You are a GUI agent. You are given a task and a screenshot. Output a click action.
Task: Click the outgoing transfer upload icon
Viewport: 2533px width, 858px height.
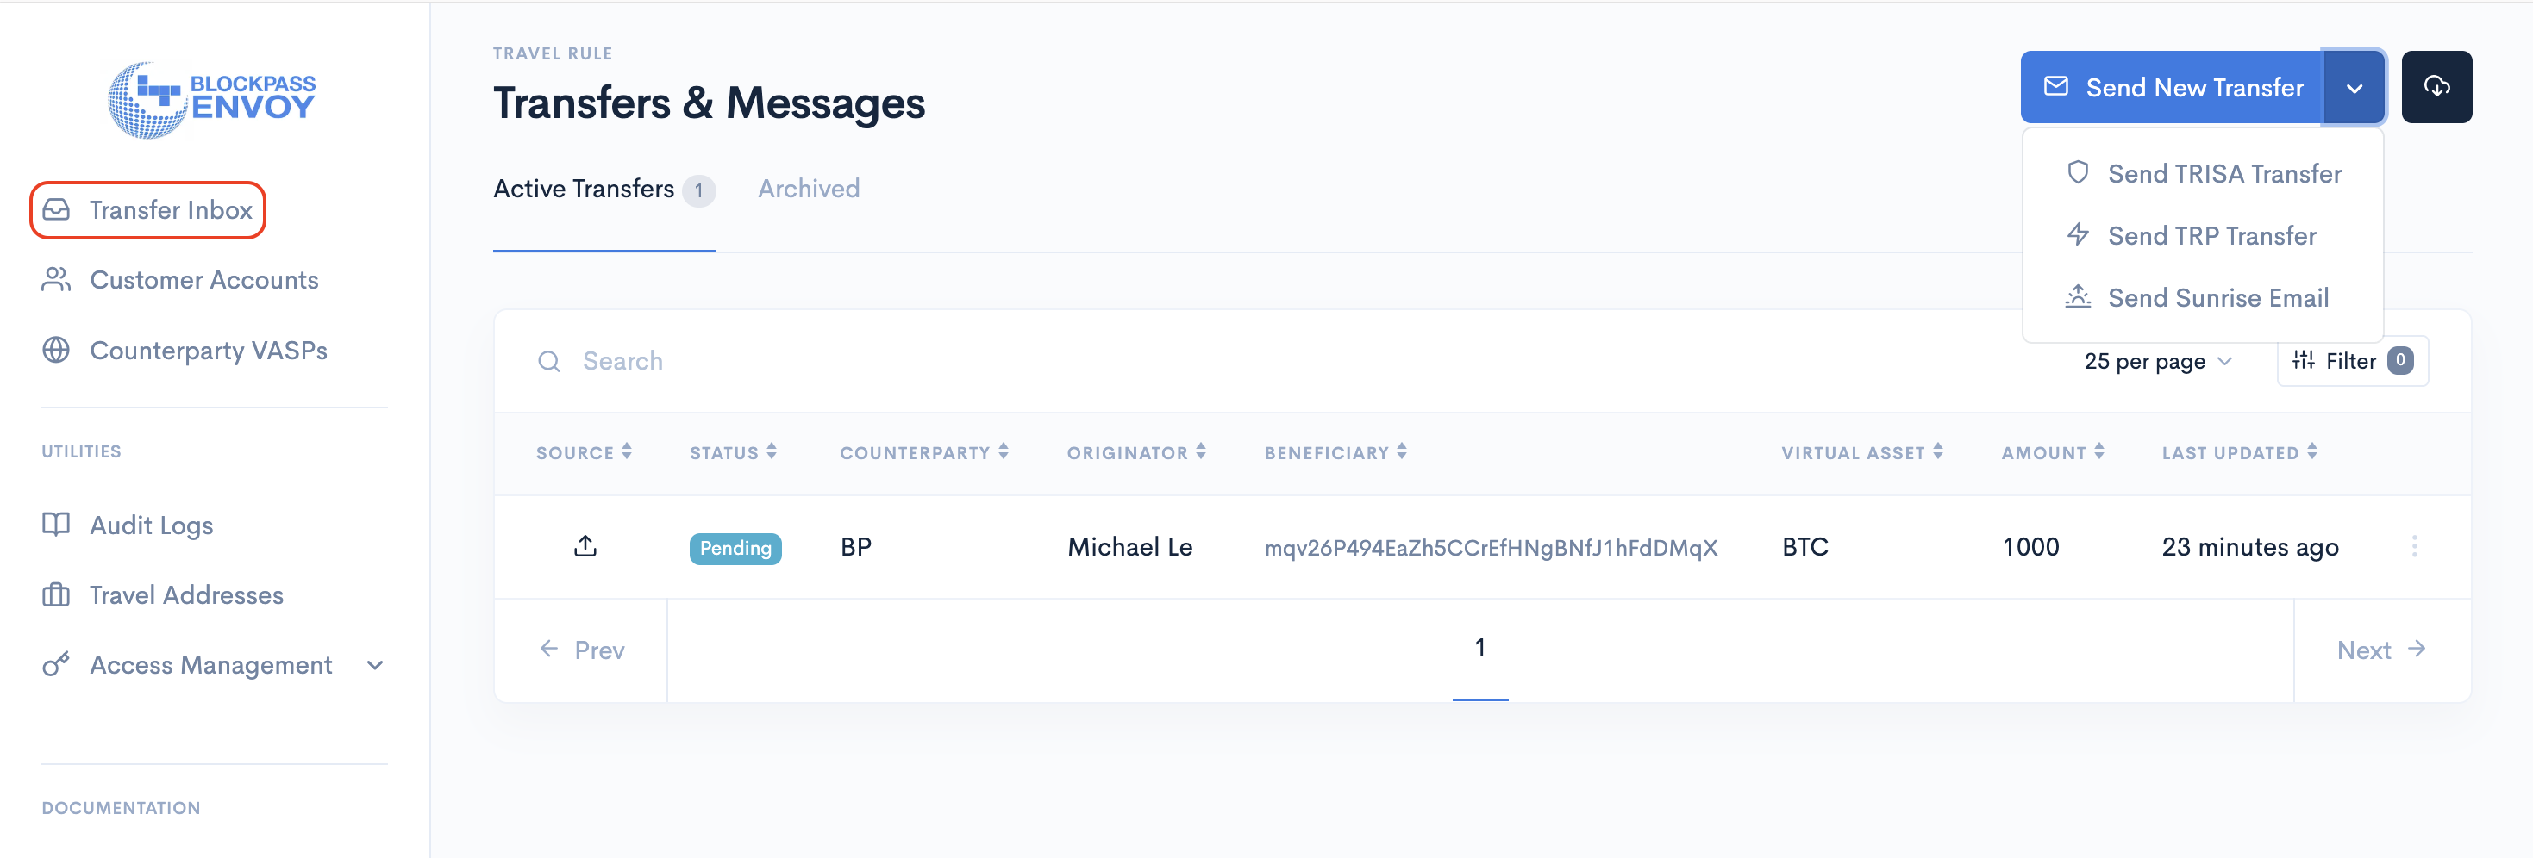tap(585, 546)
